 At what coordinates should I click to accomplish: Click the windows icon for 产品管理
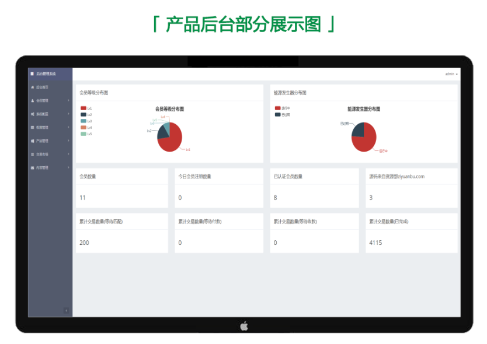click(33, 141)
